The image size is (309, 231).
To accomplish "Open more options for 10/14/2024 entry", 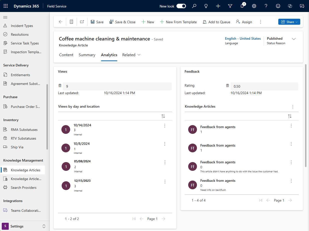I will (164, 126).
